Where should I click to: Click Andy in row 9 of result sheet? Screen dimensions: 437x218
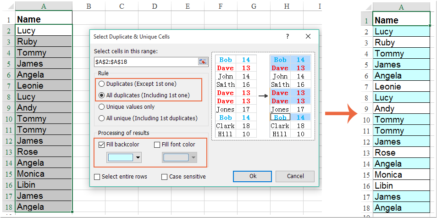(x=401, y=108)
